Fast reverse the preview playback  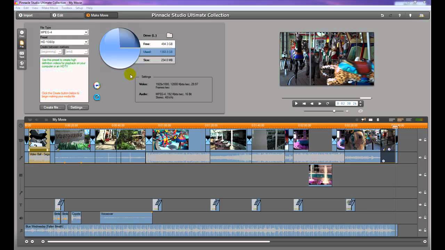point(312,103)
